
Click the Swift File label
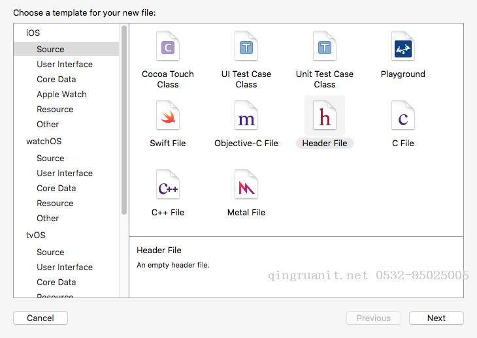point(168,143)
